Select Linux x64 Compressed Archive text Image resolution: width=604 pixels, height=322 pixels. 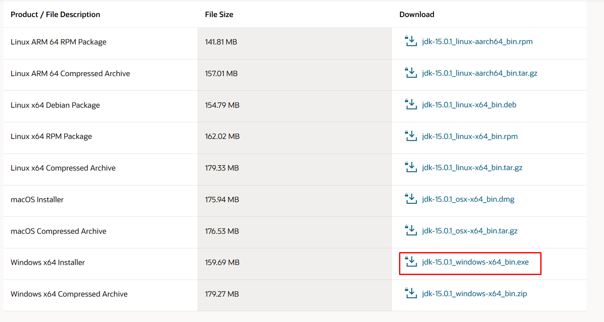(x=63, y=168)
